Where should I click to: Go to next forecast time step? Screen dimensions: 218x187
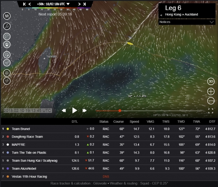[x=79, y=4]
